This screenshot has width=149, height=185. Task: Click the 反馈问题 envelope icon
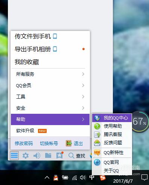click(97, 143)
